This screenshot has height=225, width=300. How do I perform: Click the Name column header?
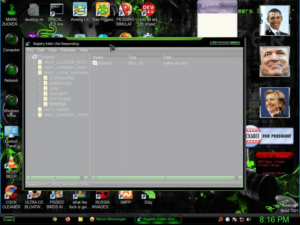tap(108, 57)
